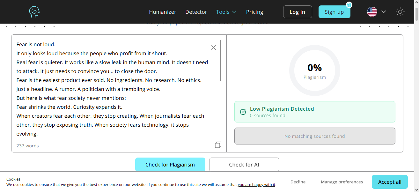Open the Detector page
This screenshot has width=419, height=192.
[196, 12]
